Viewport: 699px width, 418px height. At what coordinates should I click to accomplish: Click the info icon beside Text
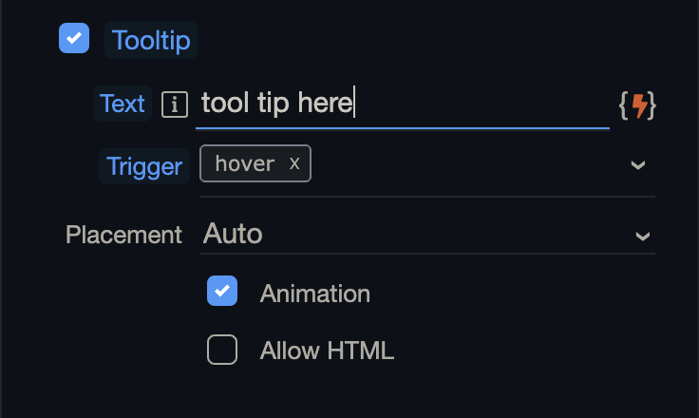[x=175, y=104]
